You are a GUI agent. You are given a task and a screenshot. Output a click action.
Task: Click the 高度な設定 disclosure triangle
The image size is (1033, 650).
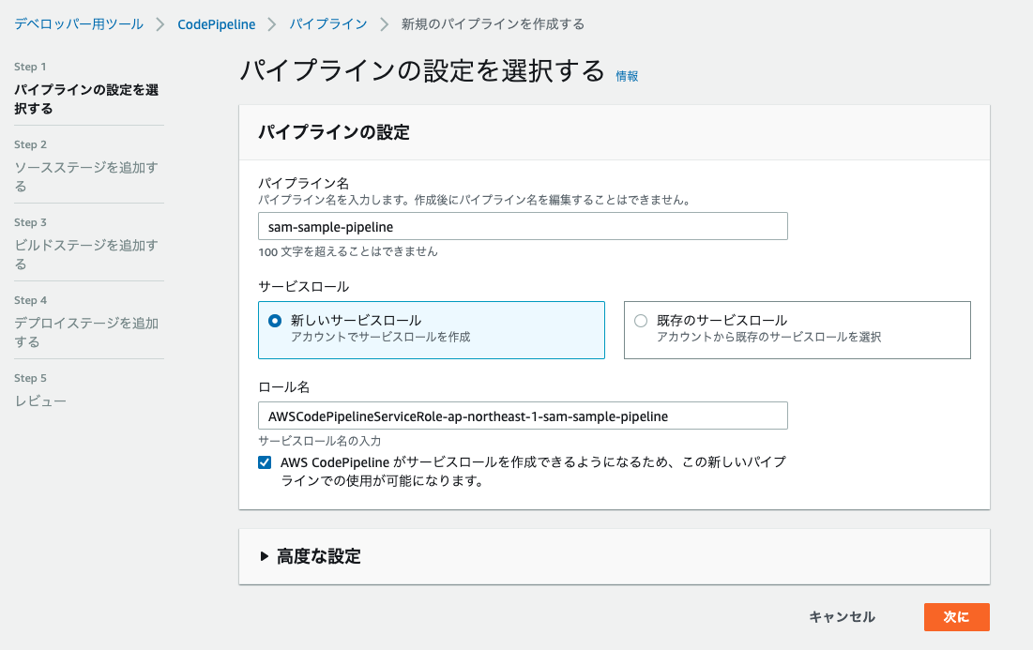coord(266,555)
